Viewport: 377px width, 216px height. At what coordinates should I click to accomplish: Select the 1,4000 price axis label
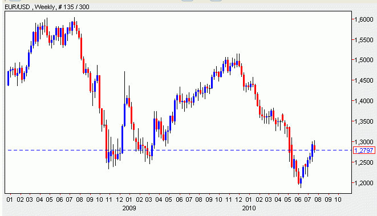364,101
